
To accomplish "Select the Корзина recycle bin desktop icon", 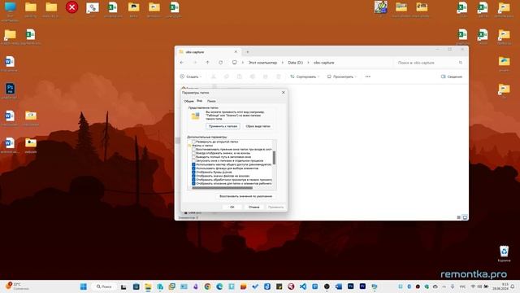I will [x=504, y=253].
